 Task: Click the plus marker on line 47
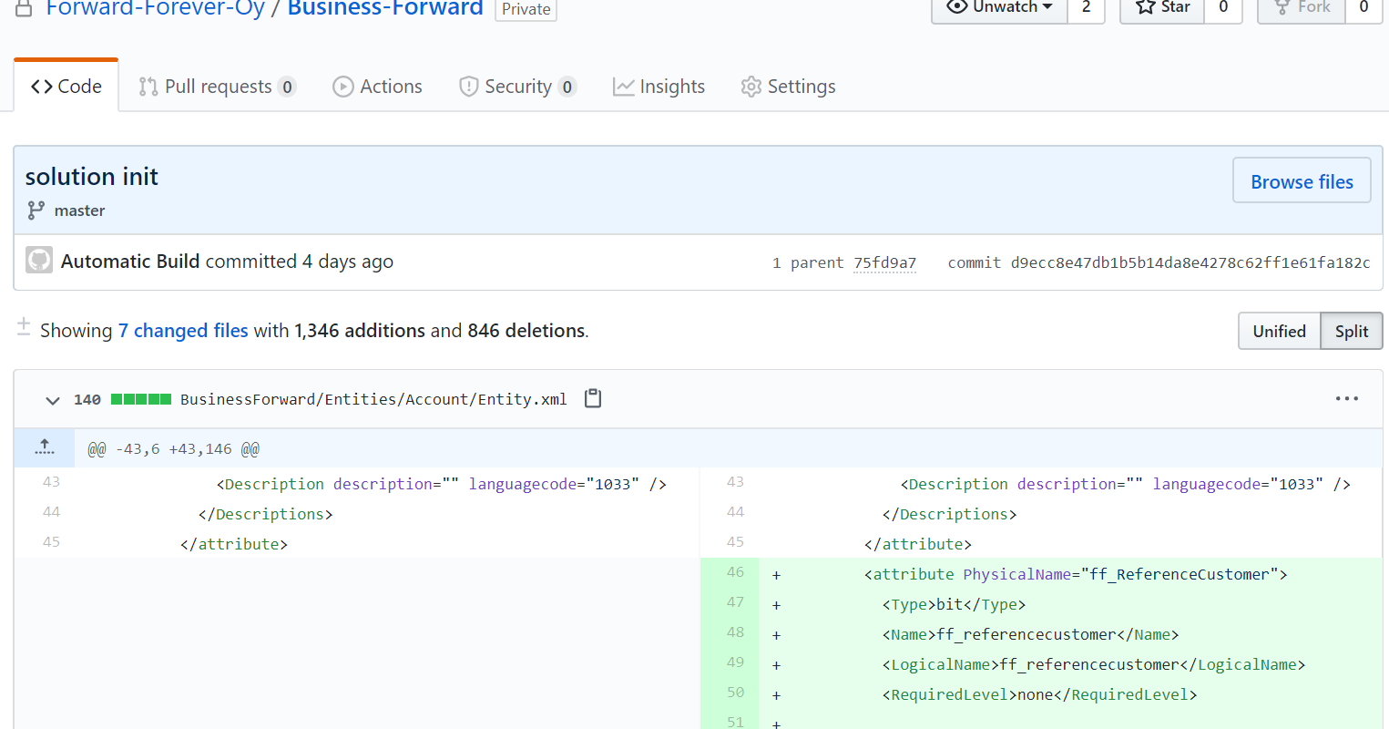click(x=776, y=605)
